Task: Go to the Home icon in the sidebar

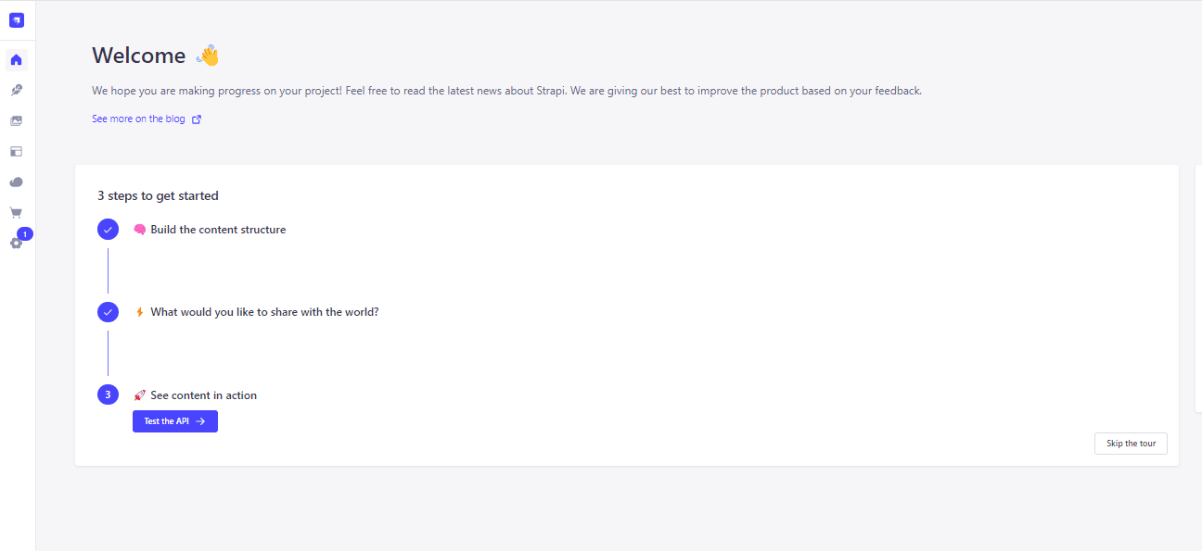Action: [17, 60]
